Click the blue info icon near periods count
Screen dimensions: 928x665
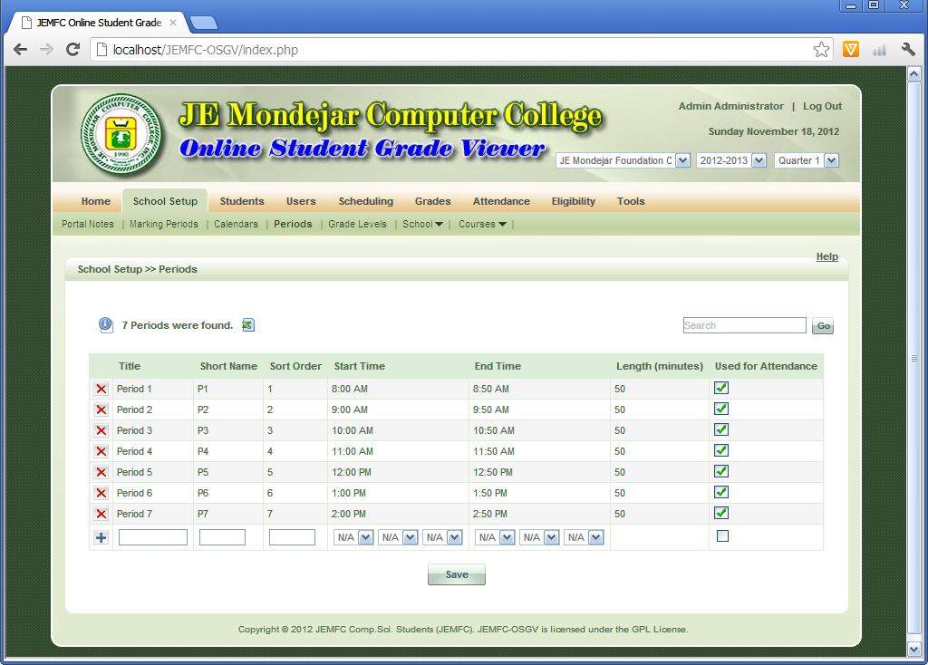click(x=105, y=325)
